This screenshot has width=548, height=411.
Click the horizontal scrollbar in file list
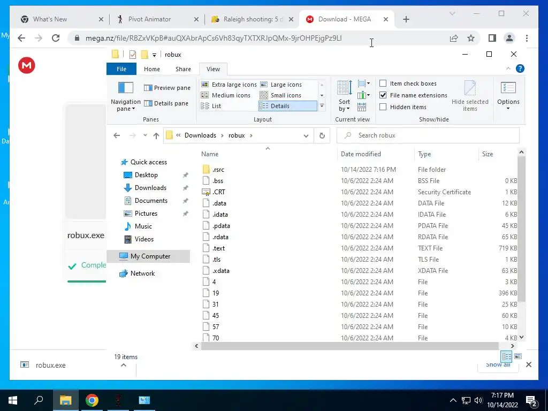pyautogui.click(x=349, y=346)
